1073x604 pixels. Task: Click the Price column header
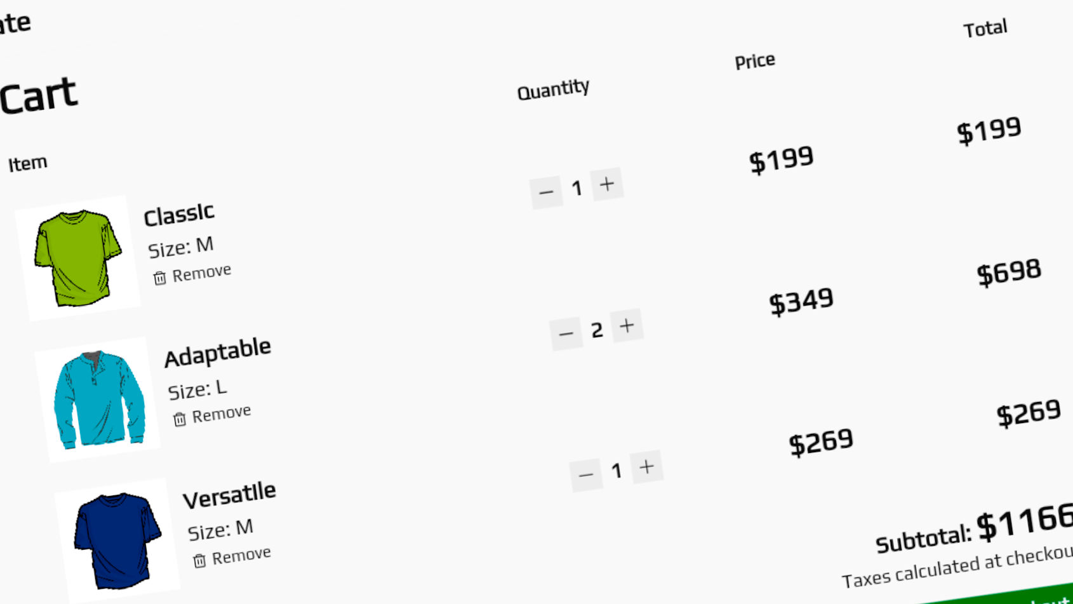pos(754,60)
